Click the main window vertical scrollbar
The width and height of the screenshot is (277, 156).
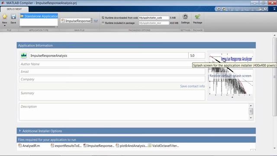pyautogui.click(x=274, y=77)
